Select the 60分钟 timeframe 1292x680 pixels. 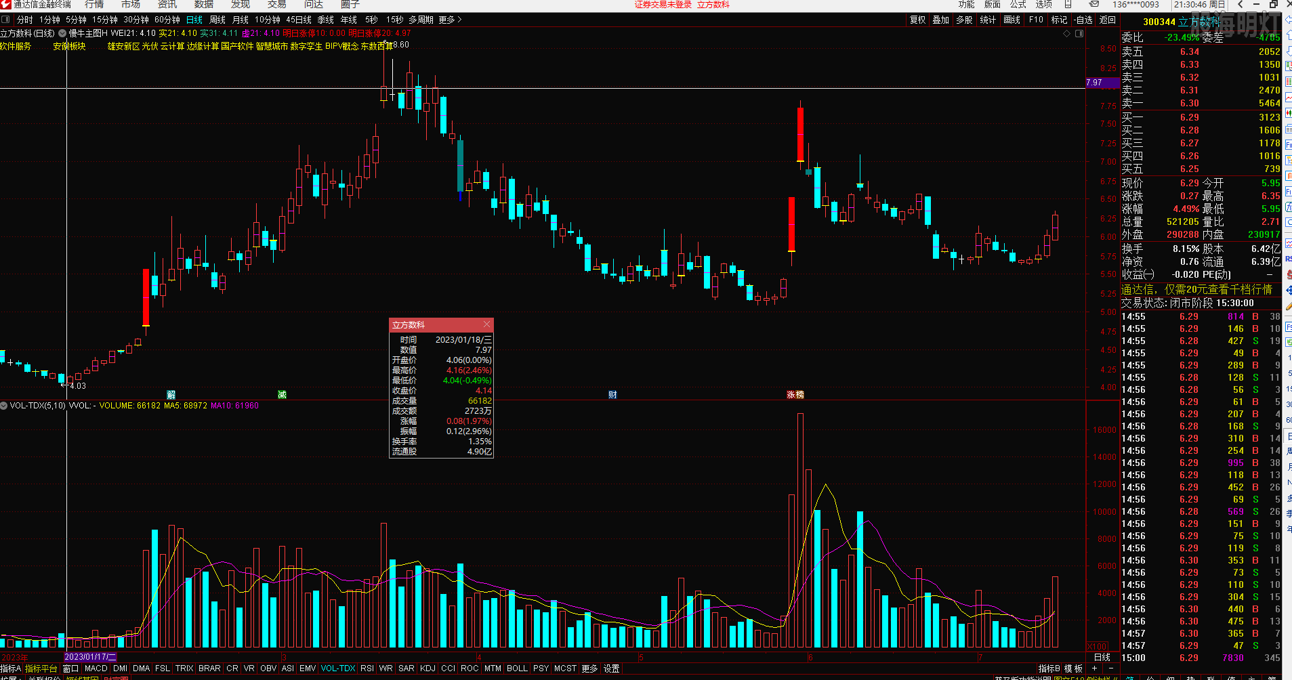click(167, 20)
